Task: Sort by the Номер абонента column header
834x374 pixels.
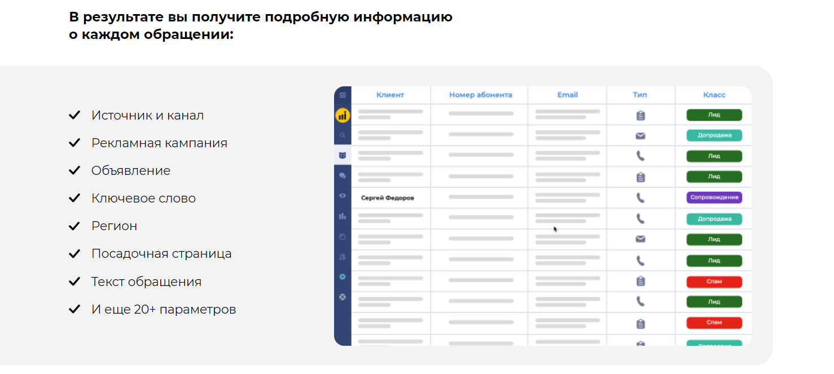Action: point(481,95)
